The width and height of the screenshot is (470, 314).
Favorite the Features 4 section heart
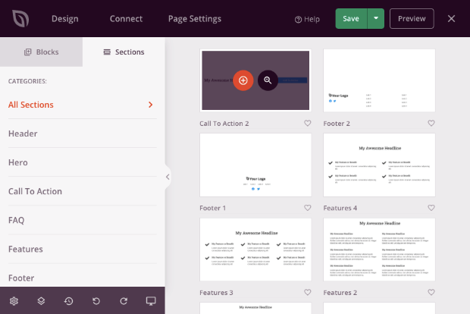pos(431,208)
